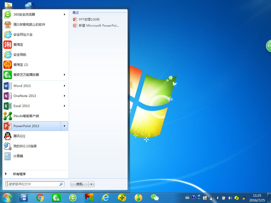Click the keyboard input icon in tray
This screenshot has width=271, height=203.
[x=187, y=197]
